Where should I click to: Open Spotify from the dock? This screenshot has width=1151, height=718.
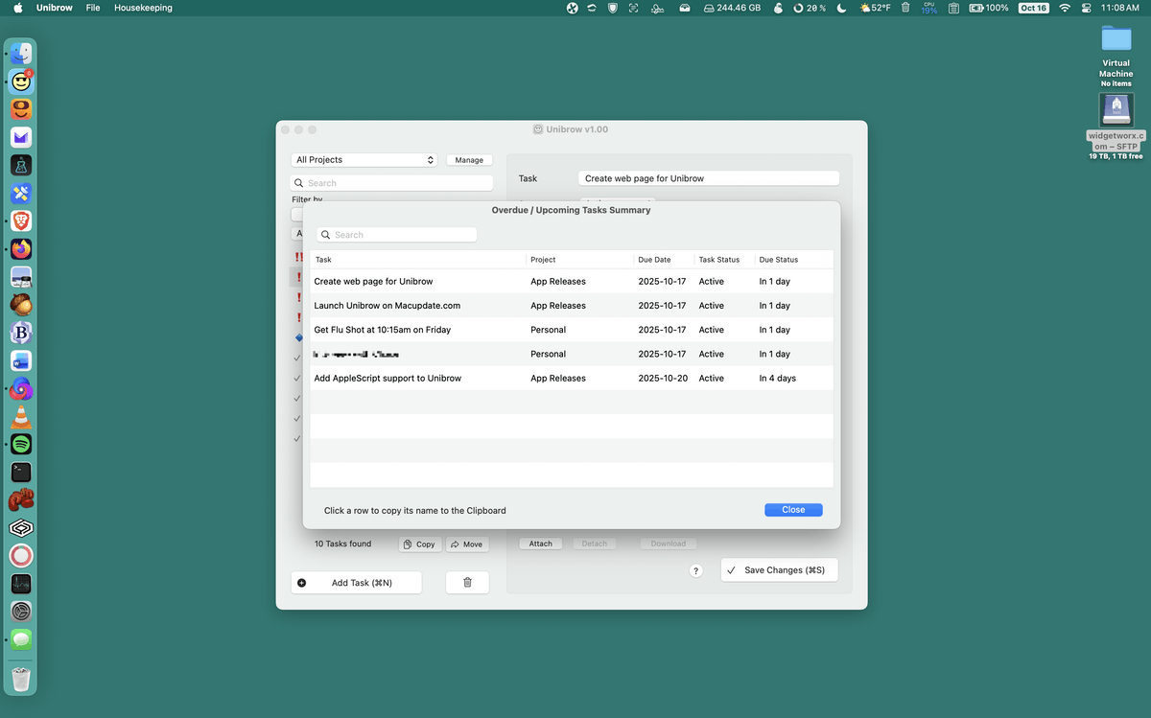coord(21,444)
